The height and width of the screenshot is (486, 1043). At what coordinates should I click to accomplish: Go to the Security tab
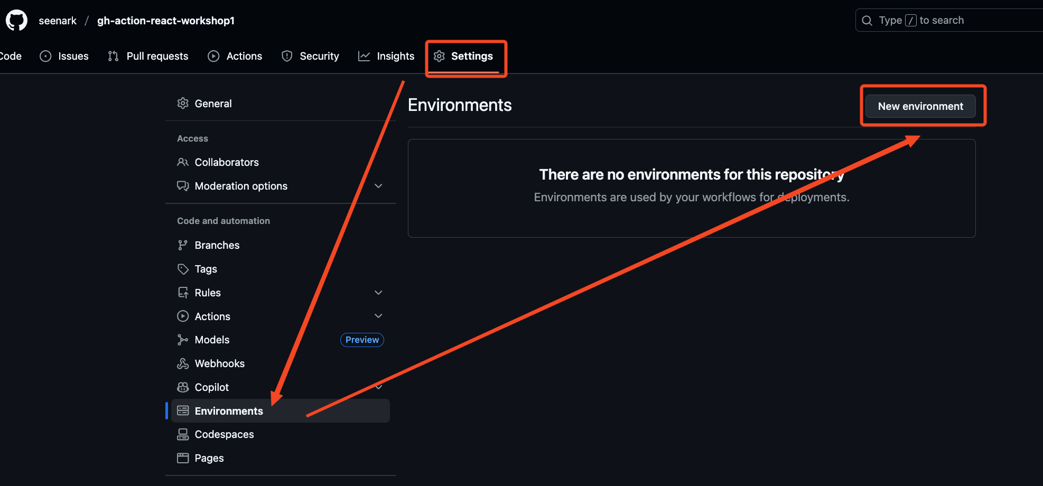(311, 56)
